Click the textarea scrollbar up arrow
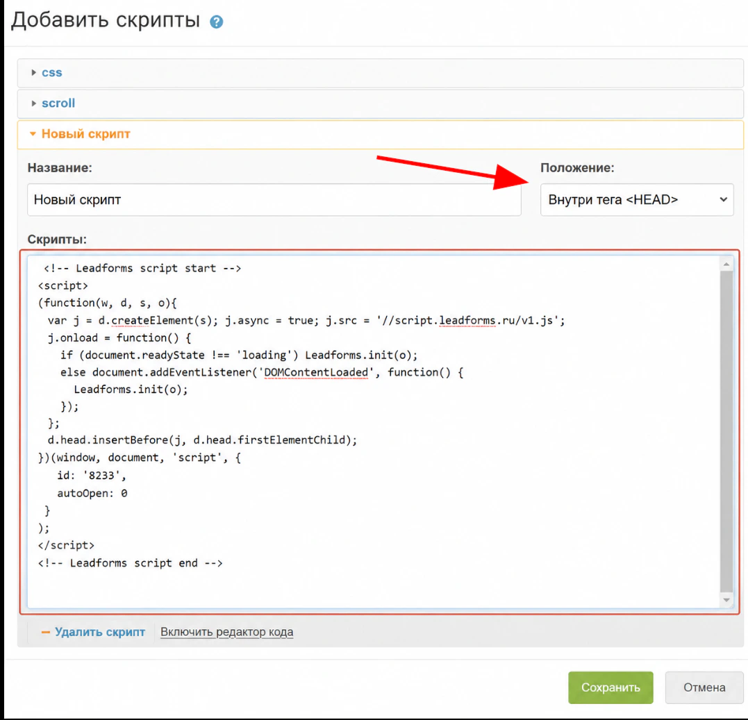The height and width of the screenshot is (720, 748). tap(726, 264)
